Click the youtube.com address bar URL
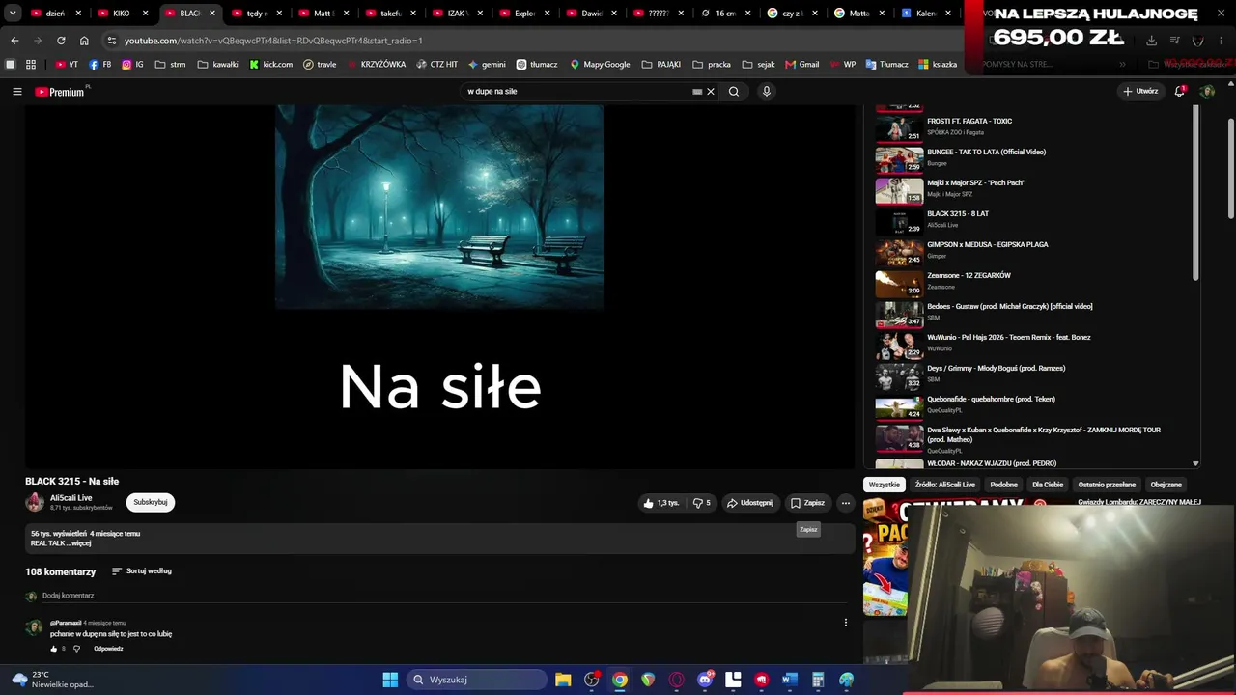This screenshot has height=695, width=1236. tap(273, 41)
